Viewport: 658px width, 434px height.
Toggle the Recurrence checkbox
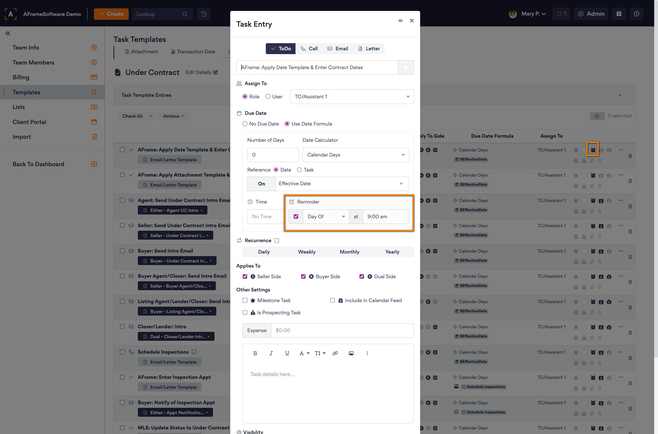pyautogui.click(x=277, y=241)
